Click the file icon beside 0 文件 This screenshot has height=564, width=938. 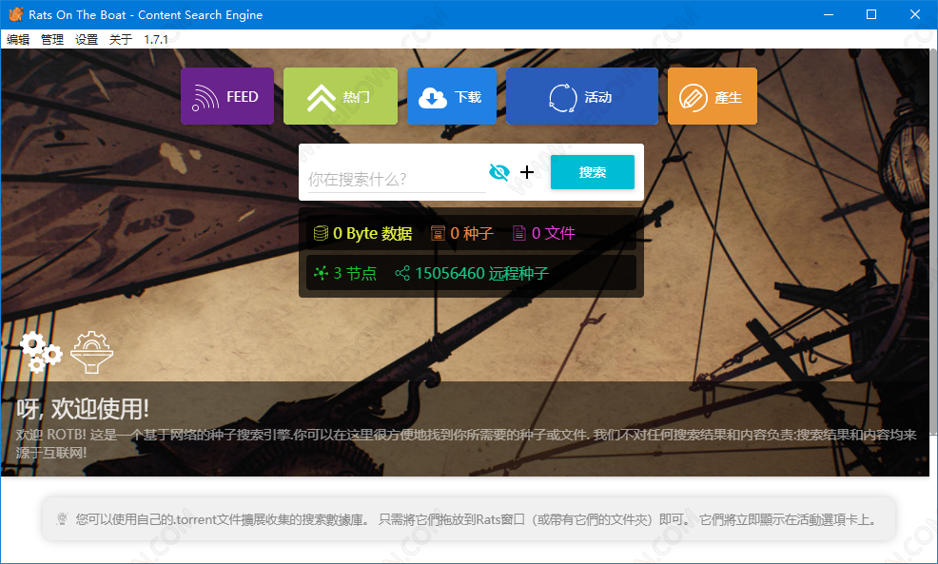pyautogui.click(x=519, y=233)
